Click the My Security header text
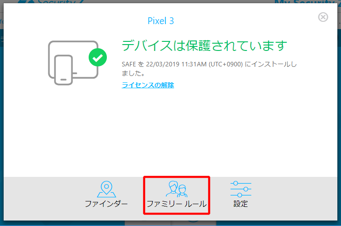The width and height of the screenshot is (341, 226). click(x=307, y=2)
